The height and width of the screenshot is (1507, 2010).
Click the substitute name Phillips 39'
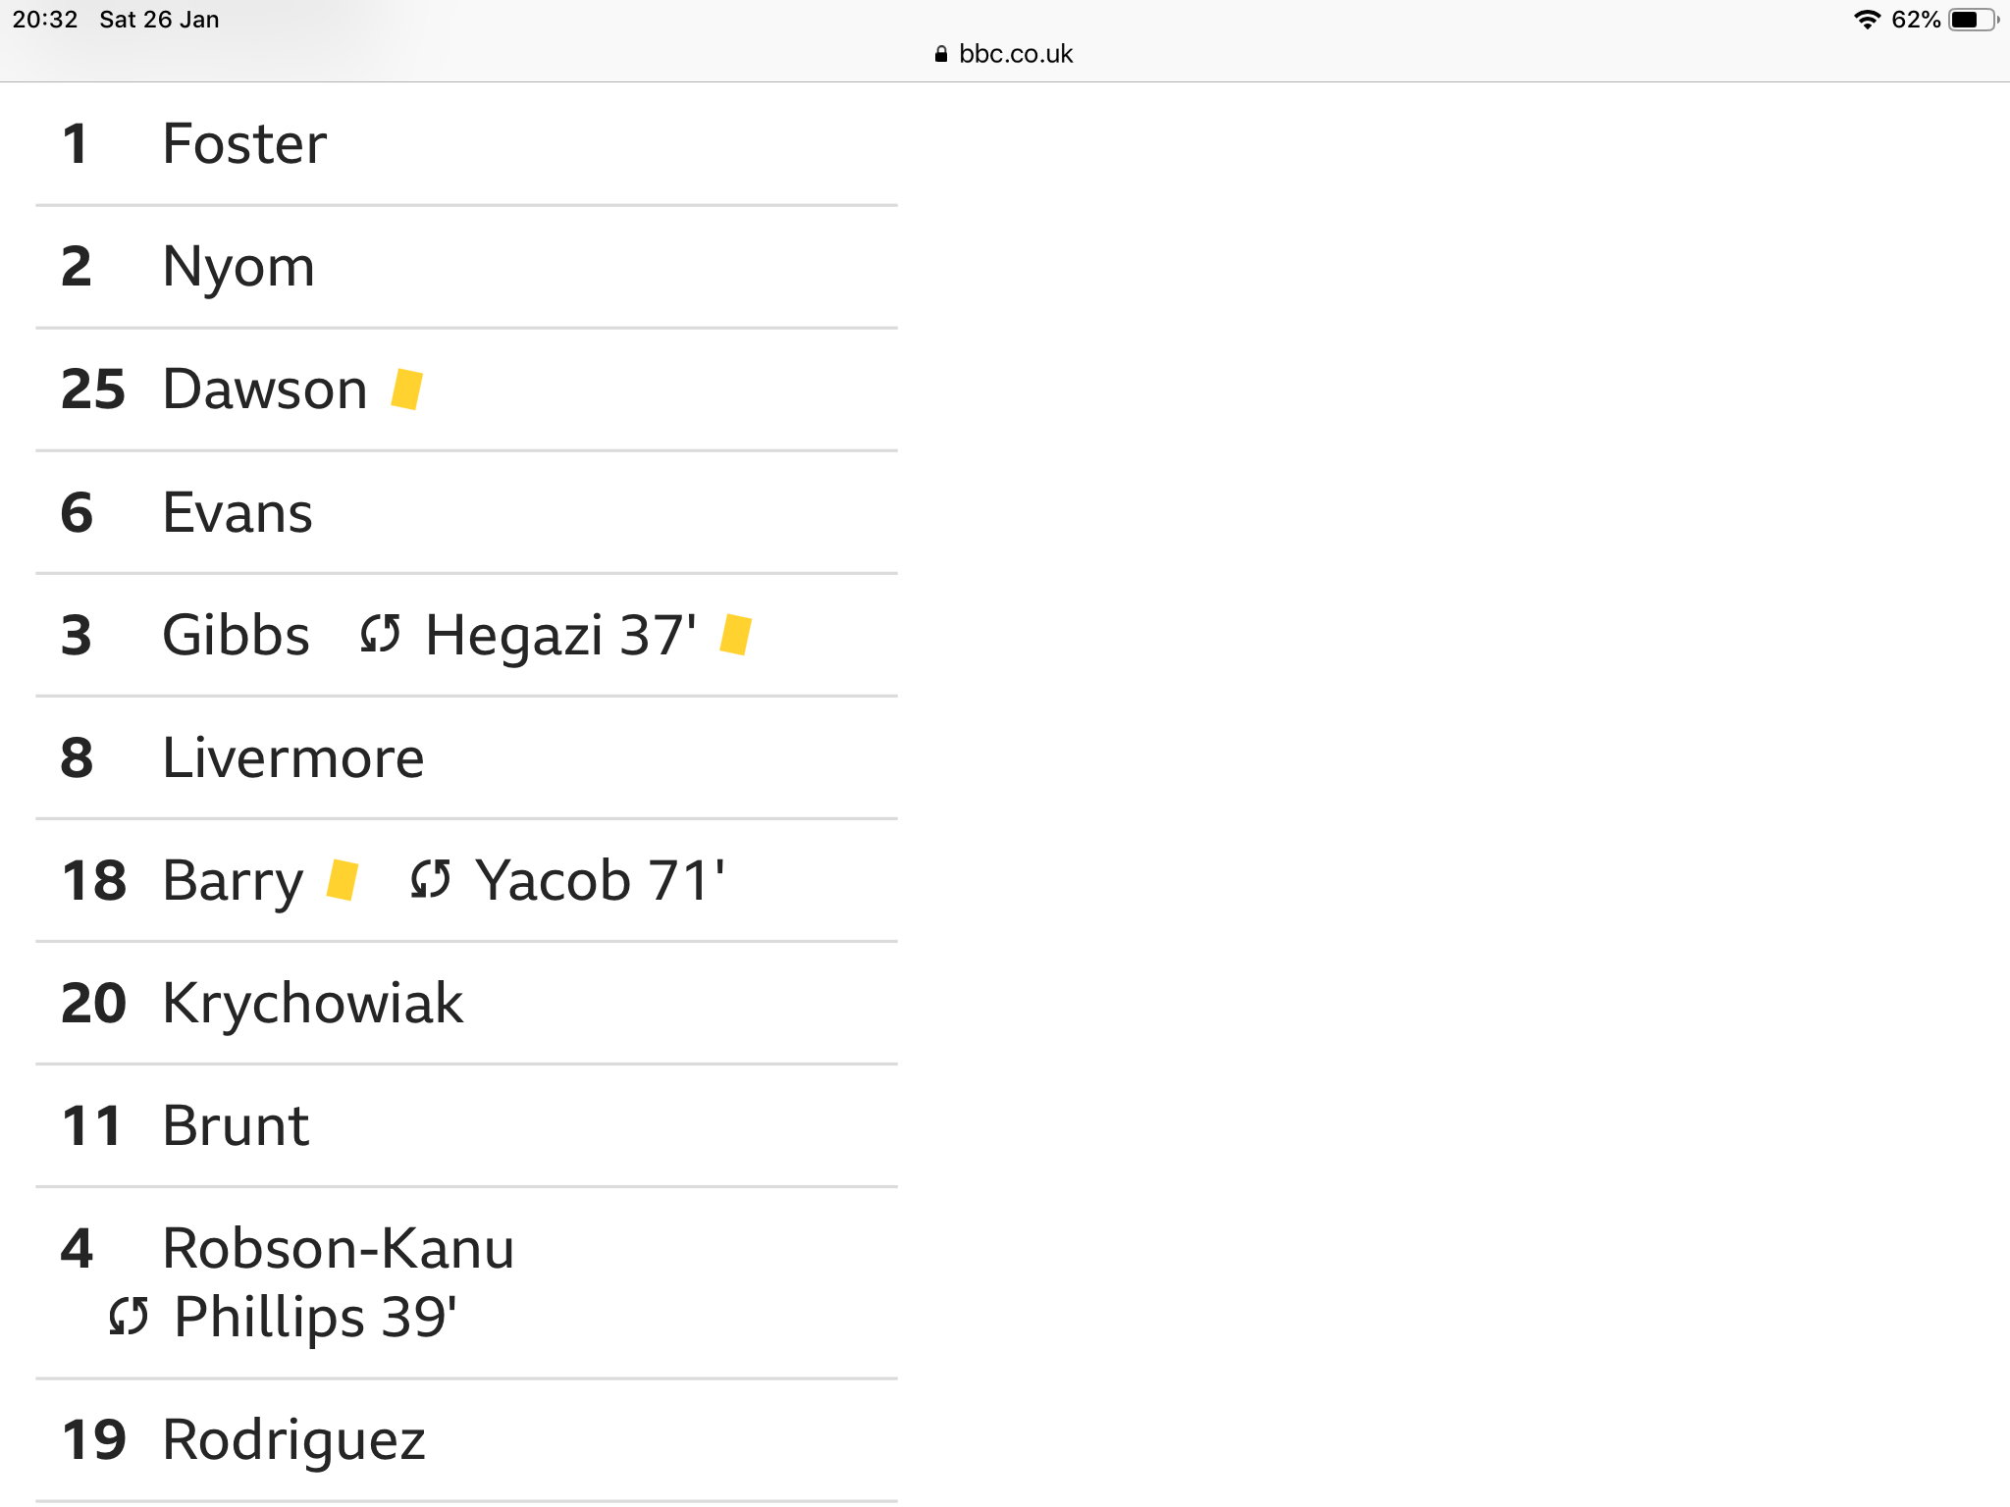(316, 1316)
